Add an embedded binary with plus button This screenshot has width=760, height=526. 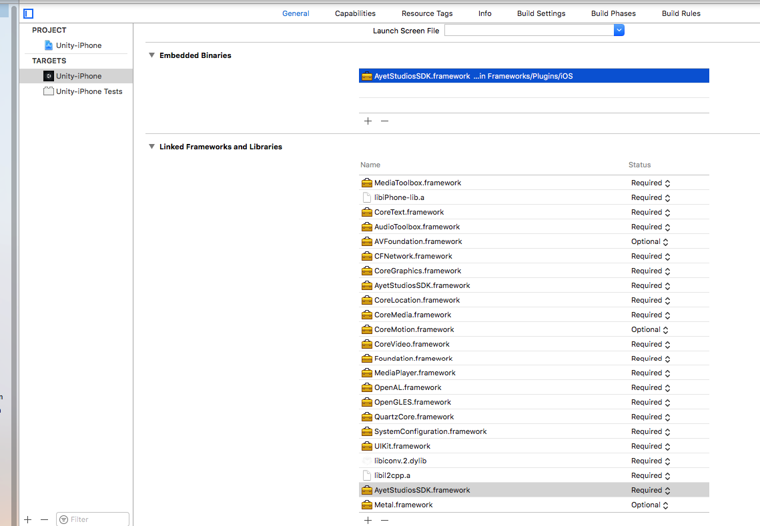pyautogui.click(x=368, y=121)
